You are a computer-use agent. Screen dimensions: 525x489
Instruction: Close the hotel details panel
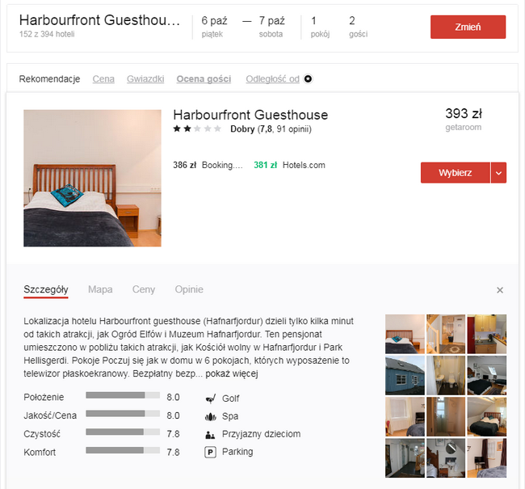pyautogui.click(x=500, y=290)
